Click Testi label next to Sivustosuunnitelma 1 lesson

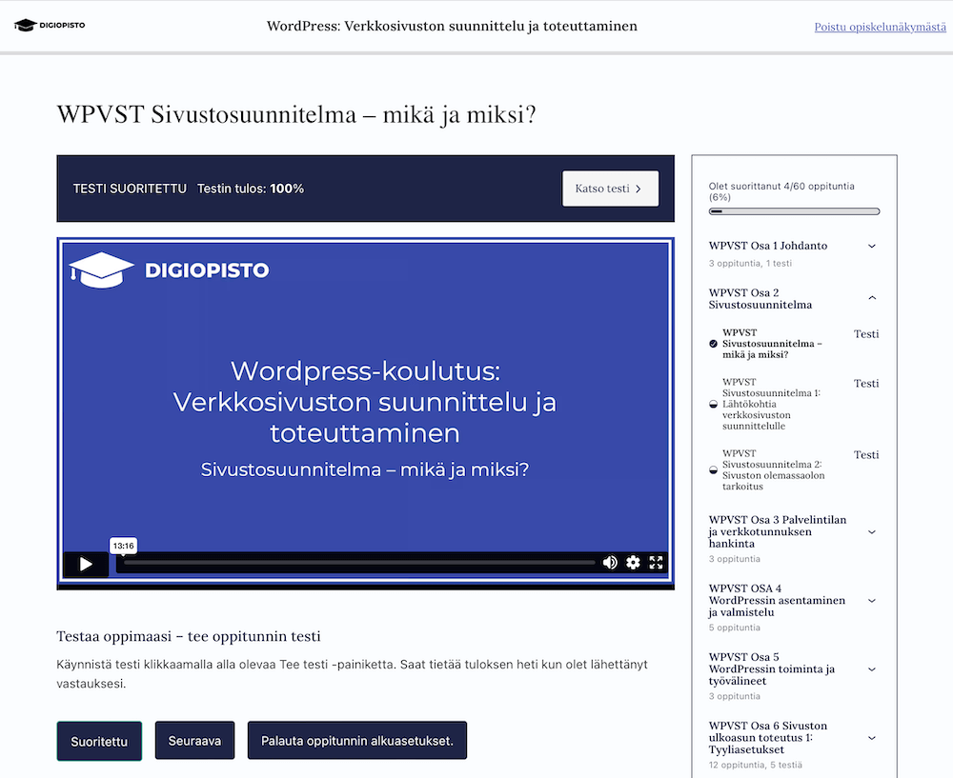tap(866, 383)
